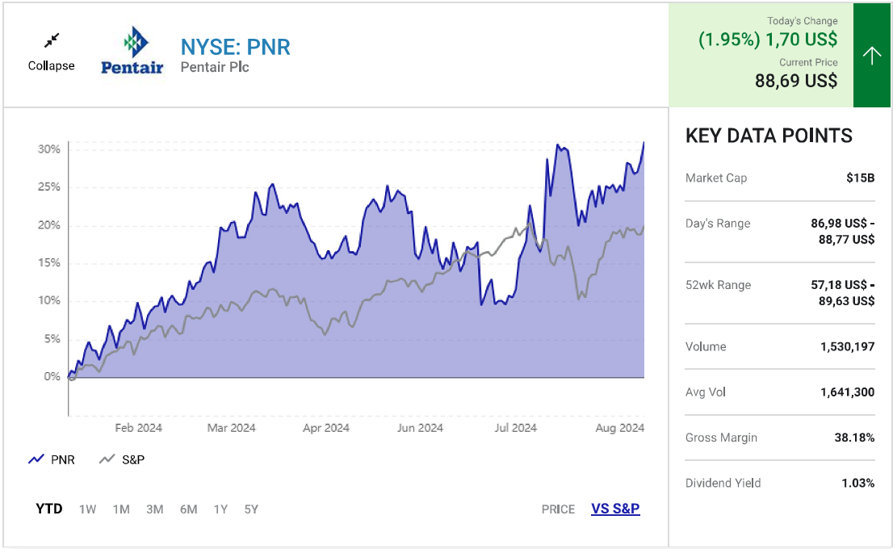The image size is (893, 549).
Task: Select the YTD time range
Action: 49,509
